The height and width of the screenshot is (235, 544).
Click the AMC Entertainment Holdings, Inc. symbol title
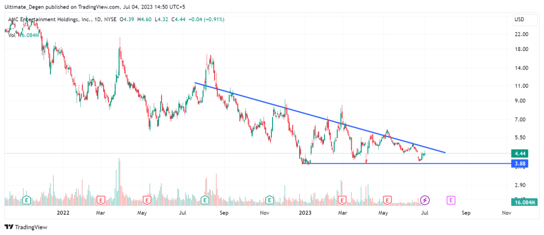(50, 20)
